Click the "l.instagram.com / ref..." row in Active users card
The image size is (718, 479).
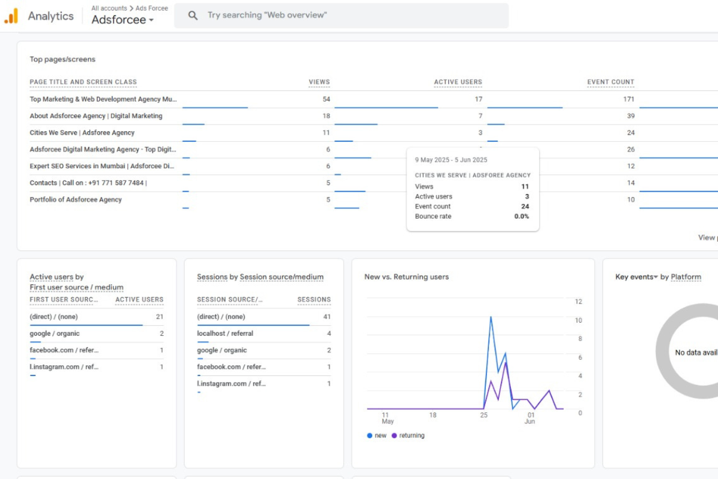[96, 367]
